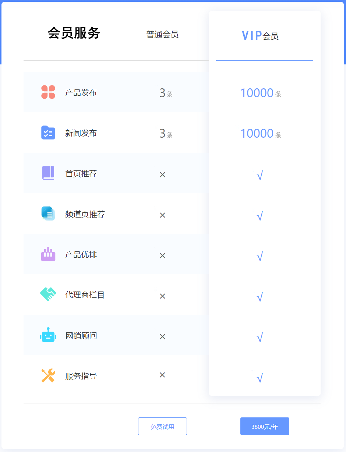Click the 3800元/年 purchase button
The height and width of the screenshot is (452, 346).
265,426
